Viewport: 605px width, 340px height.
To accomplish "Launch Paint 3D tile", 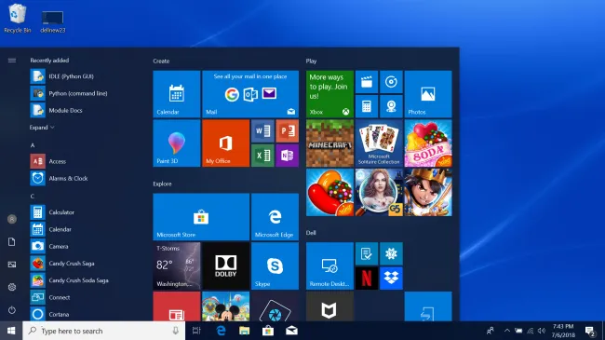I will (x=176, y=143).
